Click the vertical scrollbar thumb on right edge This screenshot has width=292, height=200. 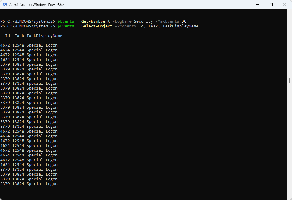[289, 81]
